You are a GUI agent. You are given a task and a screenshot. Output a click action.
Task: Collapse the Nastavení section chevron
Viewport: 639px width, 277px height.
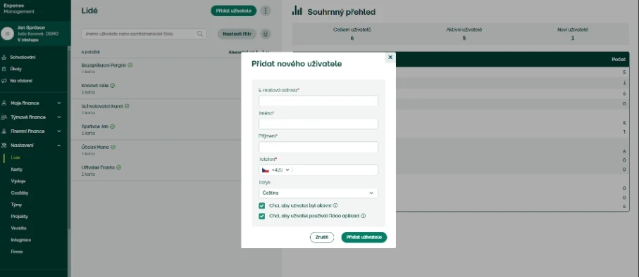(59, 146)
